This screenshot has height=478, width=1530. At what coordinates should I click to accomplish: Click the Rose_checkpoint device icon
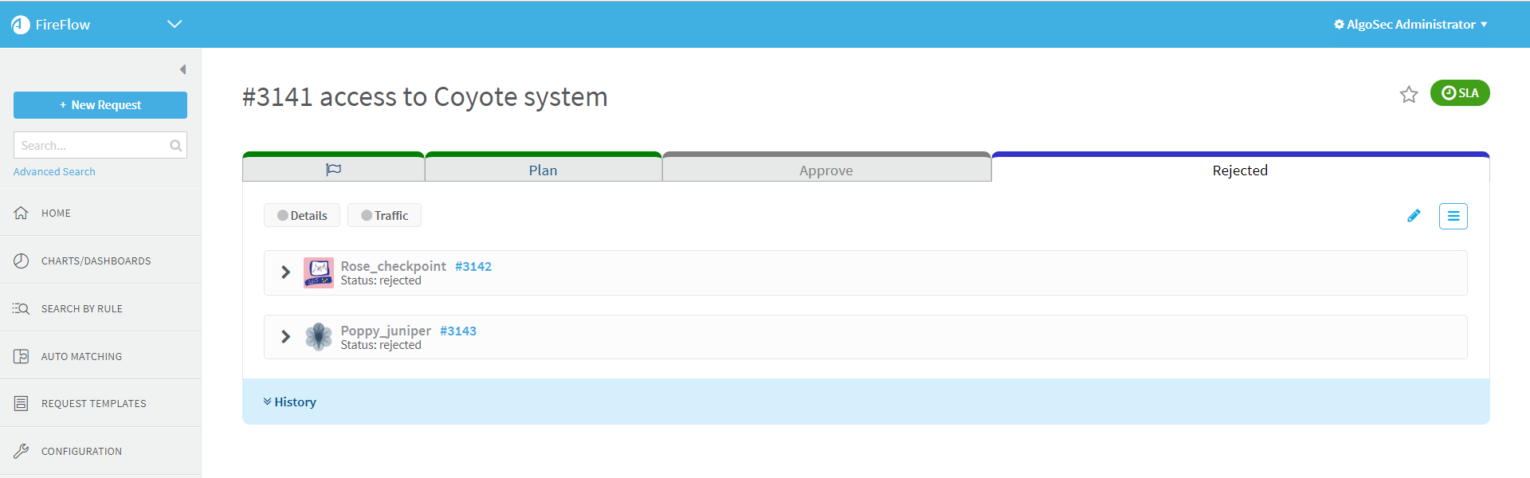(x=319, y=272)
